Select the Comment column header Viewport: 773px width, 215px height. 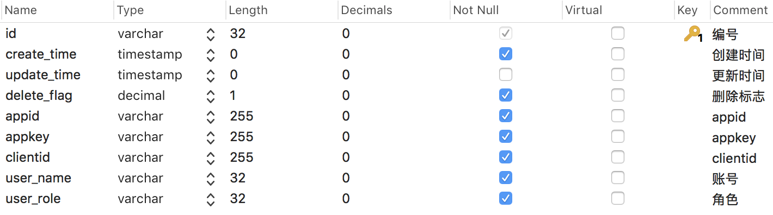click(741, 10)
